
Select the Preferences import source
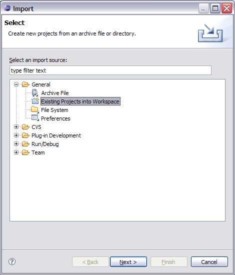coord(55,118)
